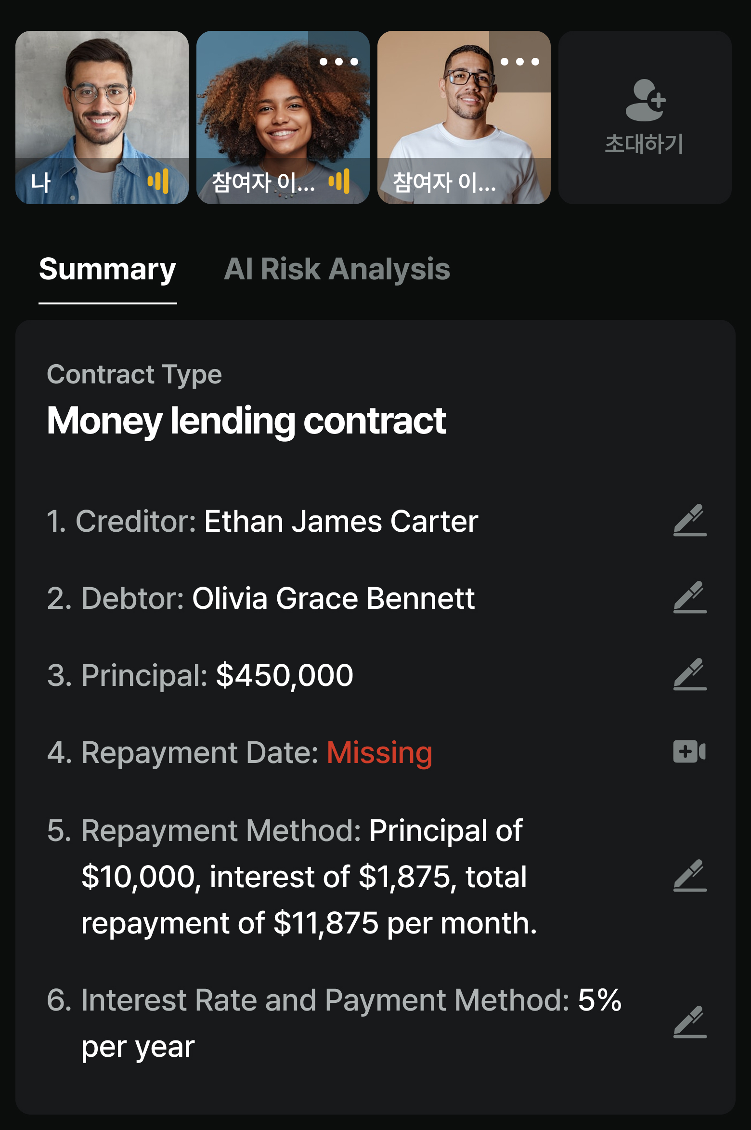Viewport: 751px width, 1130px height.
Task: Open the AI Risk Analysis tab
Action: (337, 269)
